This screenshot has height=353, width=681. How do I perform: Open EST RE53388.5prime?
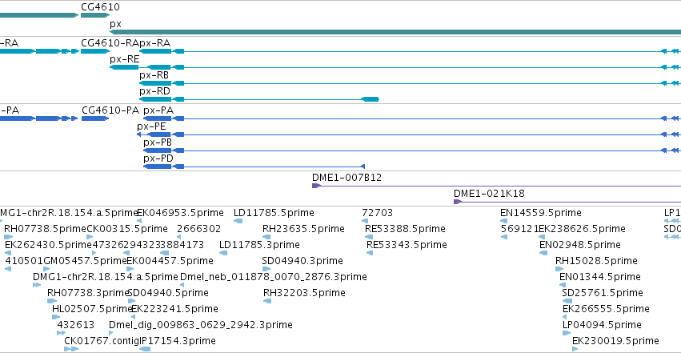pyautogui.click(x=405, y=229)
